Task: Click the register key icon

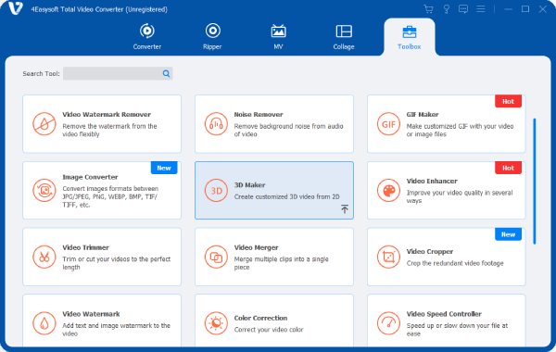Action: tap(447, 9)
